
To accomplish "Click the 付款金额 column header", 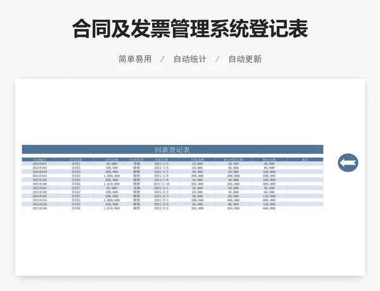I will [197, 159].
